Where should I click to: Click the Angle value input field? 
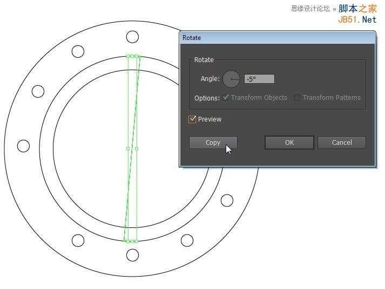(x=259, y=79)
